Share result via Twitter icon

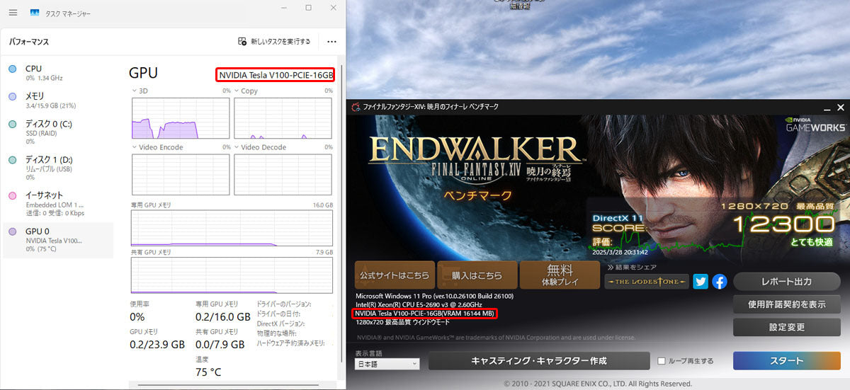[x=701, y=281]
